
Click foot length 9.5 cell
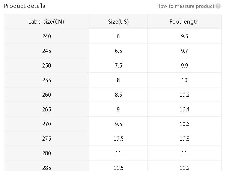[184, 36]
